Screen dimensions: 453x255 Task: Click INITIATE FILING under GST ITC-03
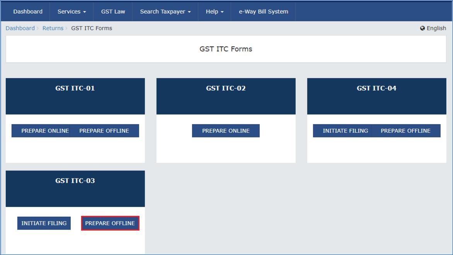pyautogui.click(x=44, y=223)
